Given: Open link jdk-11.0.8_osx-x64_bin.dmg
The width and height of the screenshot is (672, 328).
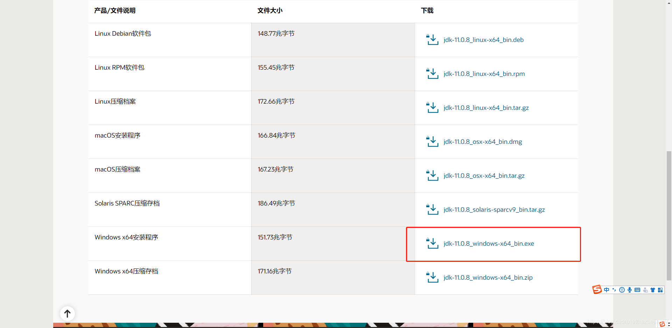Looking at the screenshot, I should 483,142.
